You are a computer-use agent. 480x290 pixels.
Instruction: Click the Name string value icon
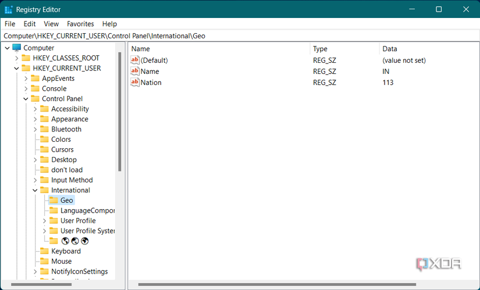tap(135, 71)
